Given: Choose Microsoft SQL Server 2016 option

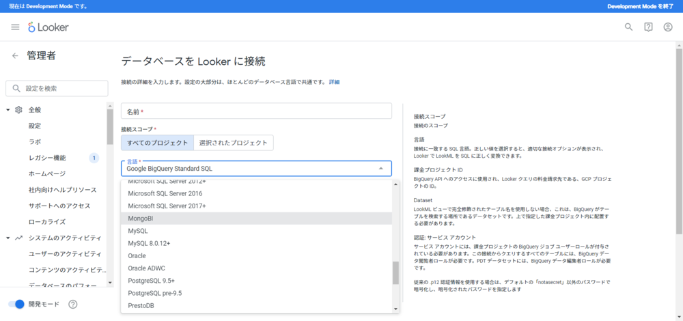Looking at the screenshot, I should pos(257,193).
